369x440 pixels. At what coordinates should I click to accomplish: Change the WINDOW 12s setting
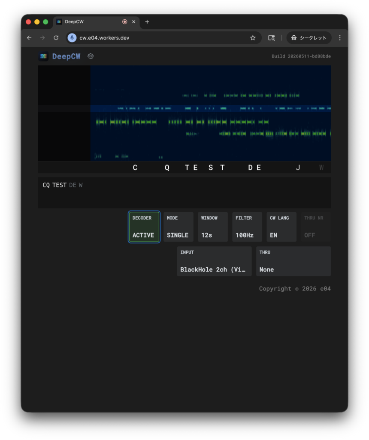[213, 227]
